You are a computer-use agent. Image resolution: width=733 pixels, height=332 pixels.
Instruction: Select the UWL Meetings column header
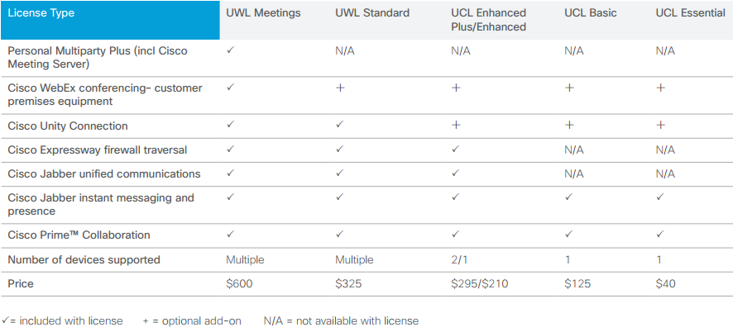point(263,13)
